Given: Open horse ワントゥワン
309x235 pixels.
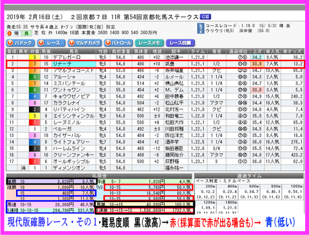Looking at the screenshot, I should coord(67,90).
